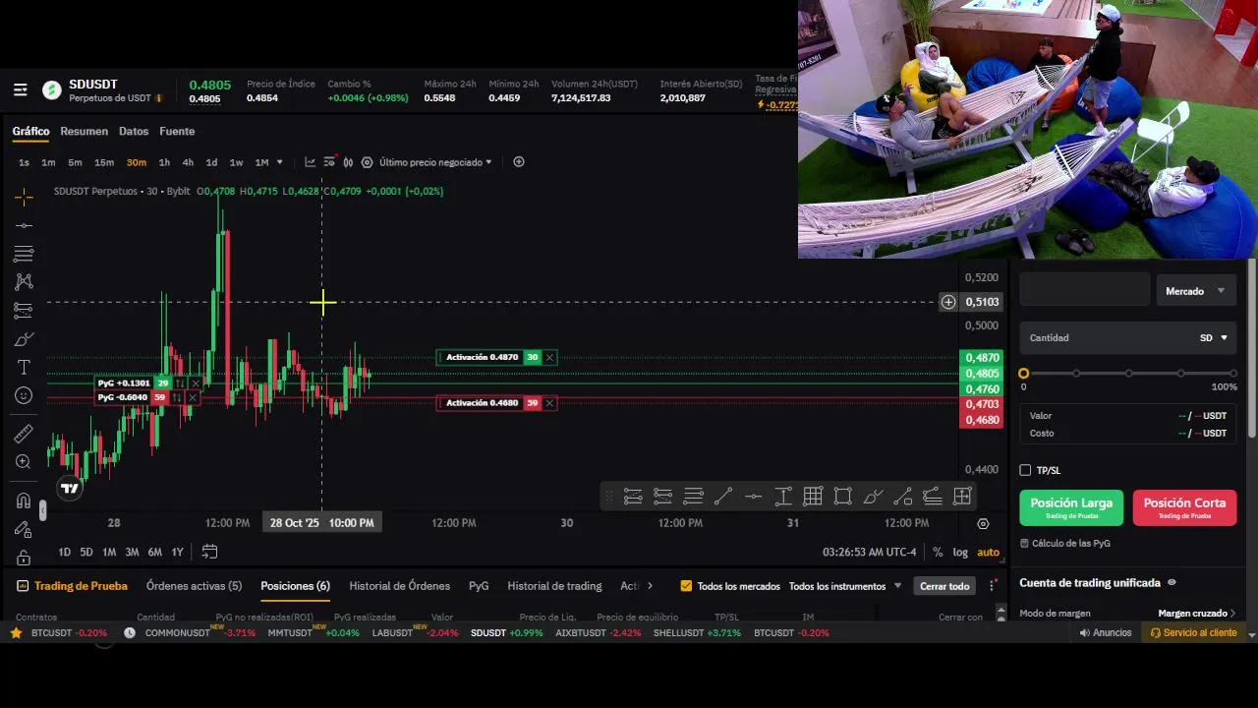This screenshot has width=1258, height=708.
Task: Show more tabs with right chevron
Action: coord(650,586)
